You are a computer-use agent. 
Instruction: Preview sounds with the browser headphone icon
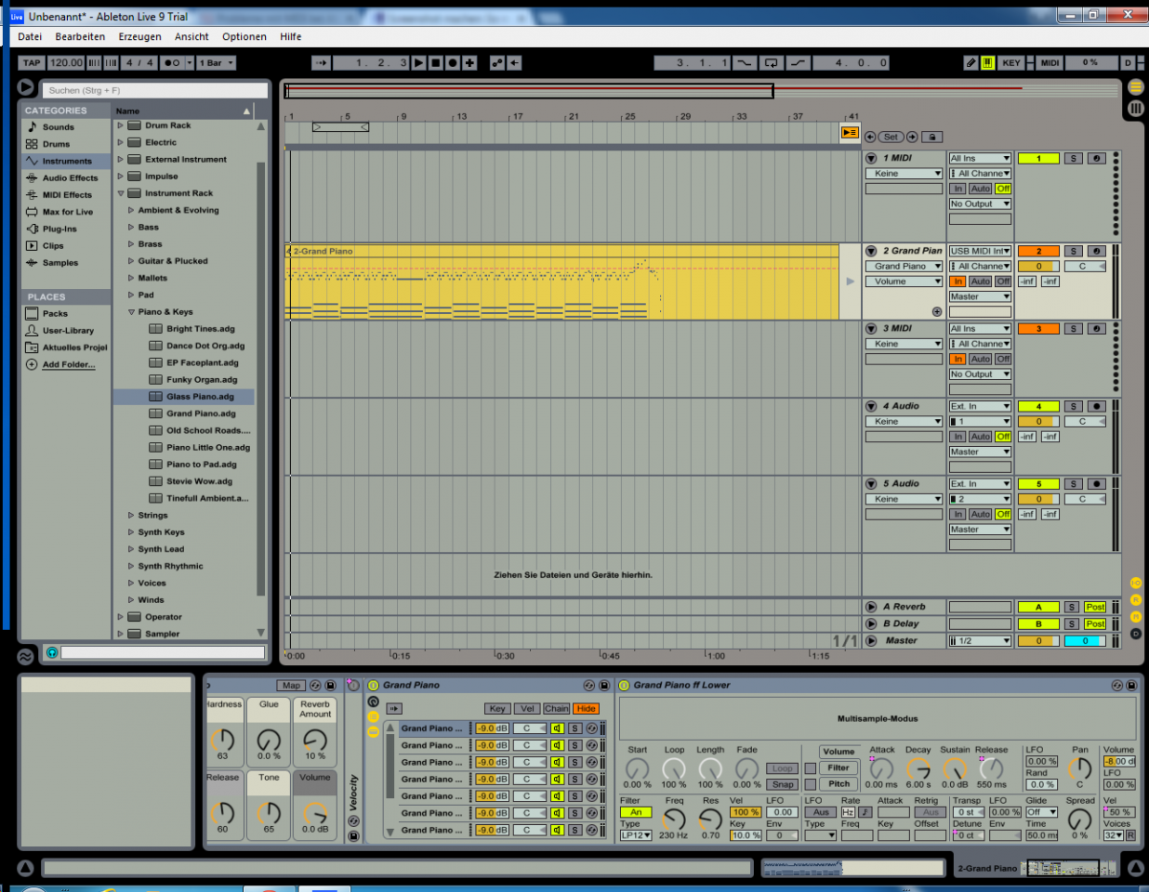pyautogui.click(x=52, y=652)
